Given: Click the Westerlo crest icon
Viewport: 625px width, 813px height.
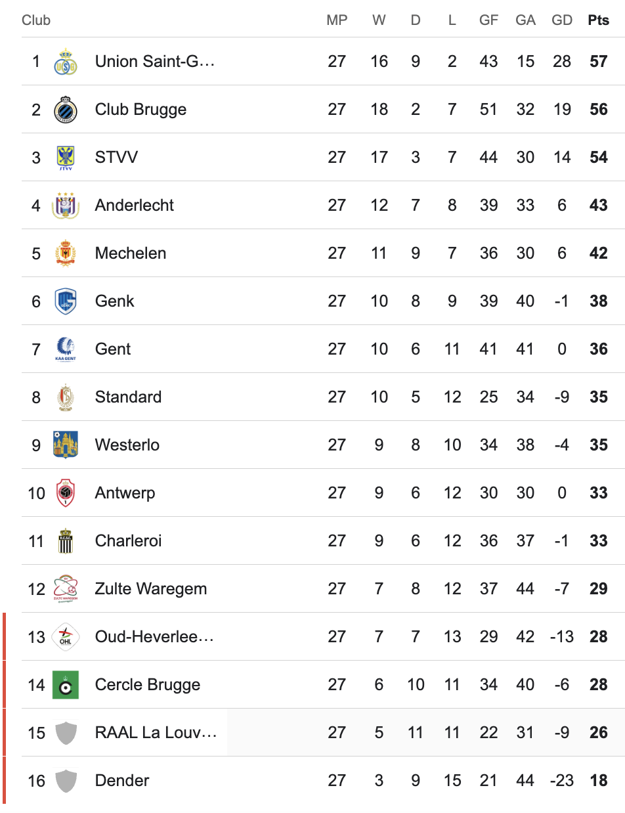Looking at the screenshot, I should (66, 445).
